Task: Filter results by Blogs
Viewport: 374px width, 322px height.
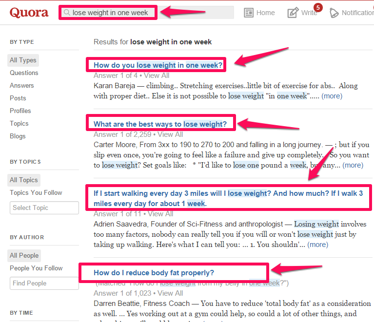Action: pyautogui.click(x=18, y=136)
